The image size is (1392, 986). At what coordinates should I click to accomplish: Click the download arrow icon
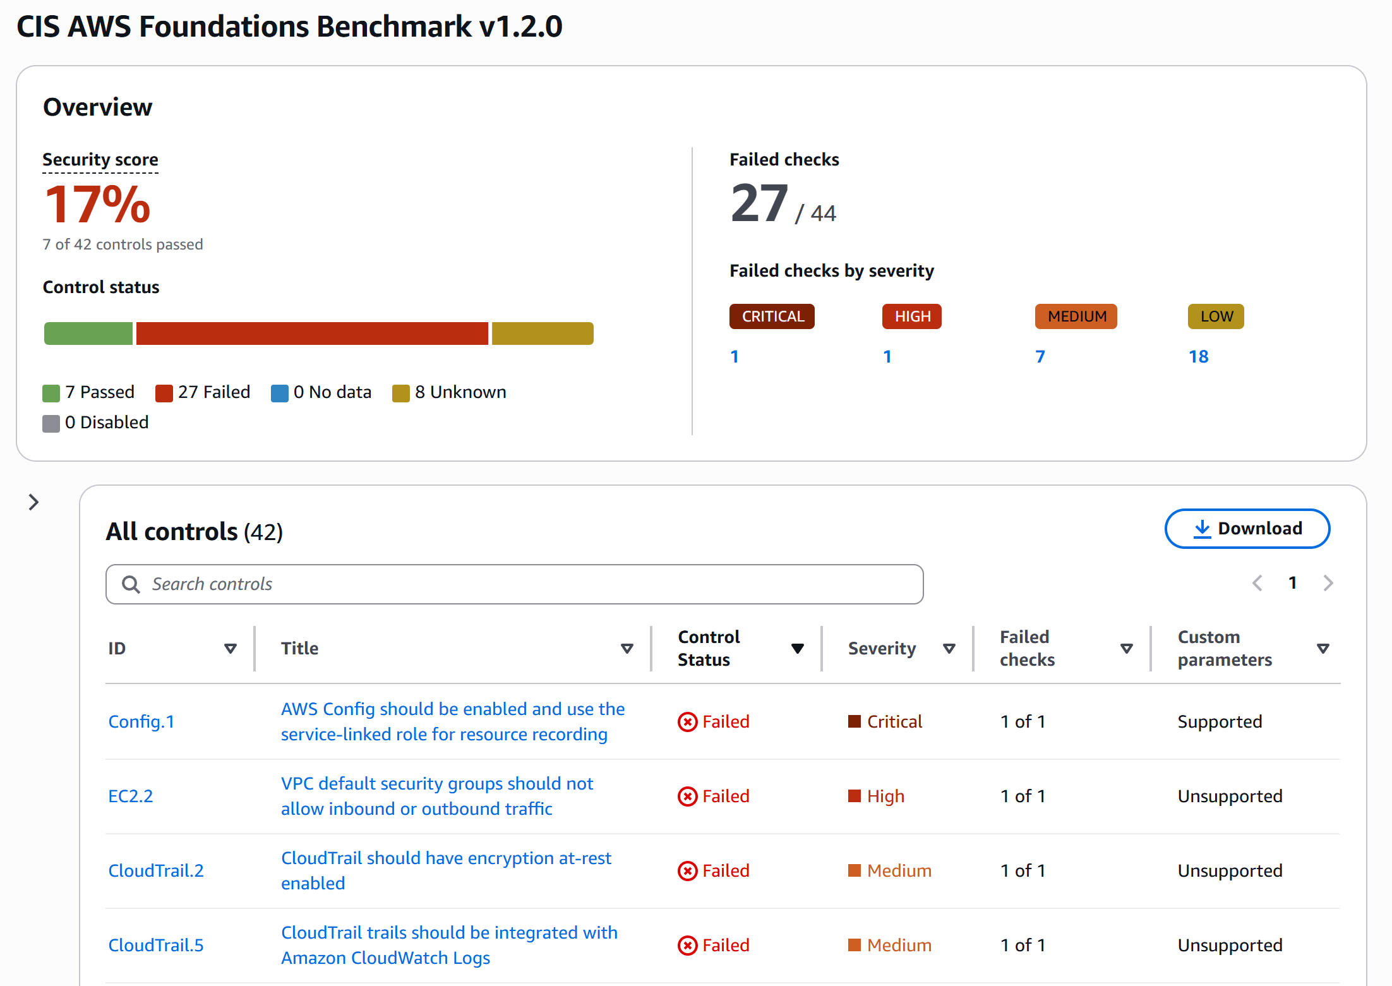point(1202,529)
